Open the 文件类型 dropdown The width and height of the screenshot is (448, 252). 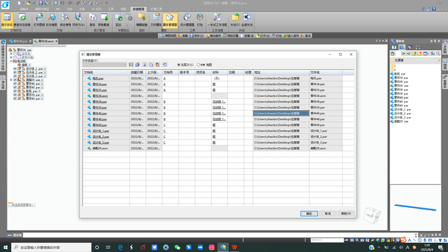(105, 65)
